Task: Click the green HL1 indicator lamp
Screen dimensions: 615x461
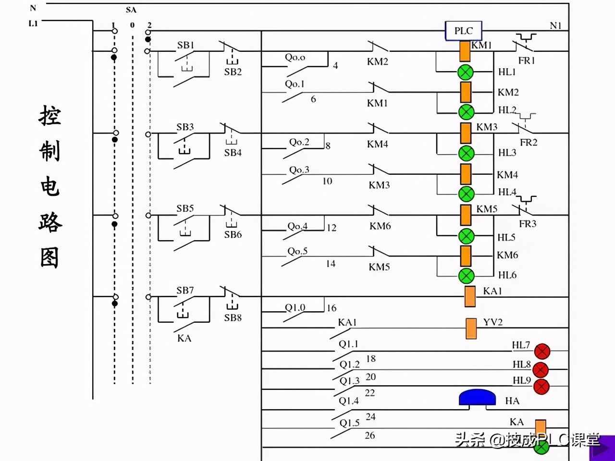Action: [x=465, y=72]
